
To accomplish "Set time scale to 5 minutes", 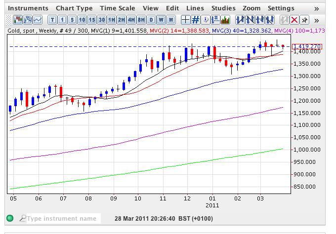I will [x=72, y=20].
